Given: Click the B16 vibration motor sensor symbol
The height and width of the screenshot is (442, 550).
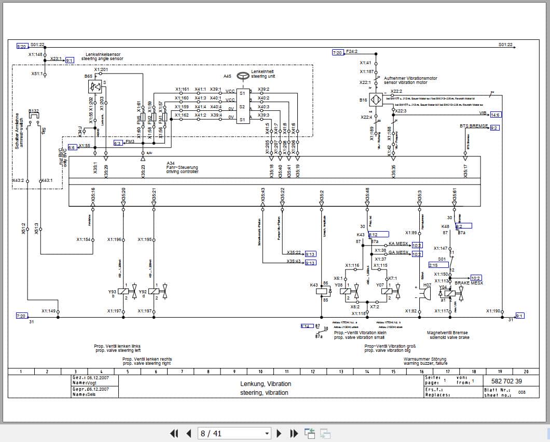Looking at the screenshot, I should [376, 100].
